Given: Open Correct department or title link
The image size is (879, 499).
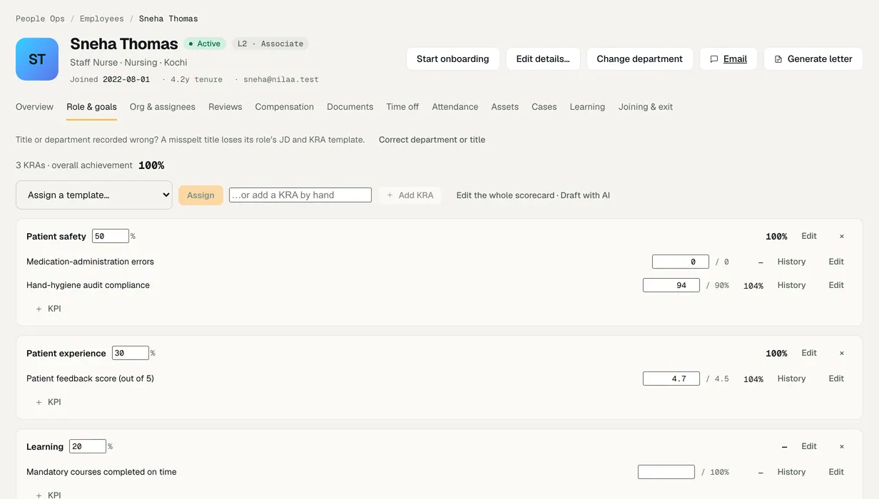Looking at the screenshot, I should point(432,140).
